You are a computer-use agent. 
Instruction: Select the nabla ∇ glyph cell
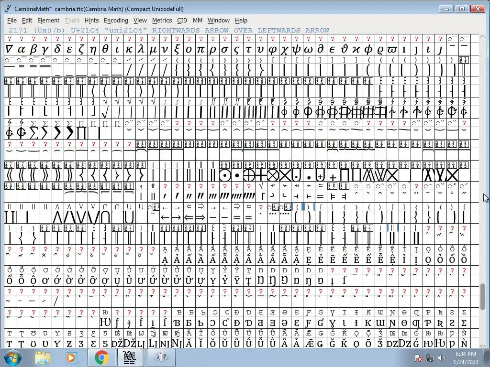[10, 49]
